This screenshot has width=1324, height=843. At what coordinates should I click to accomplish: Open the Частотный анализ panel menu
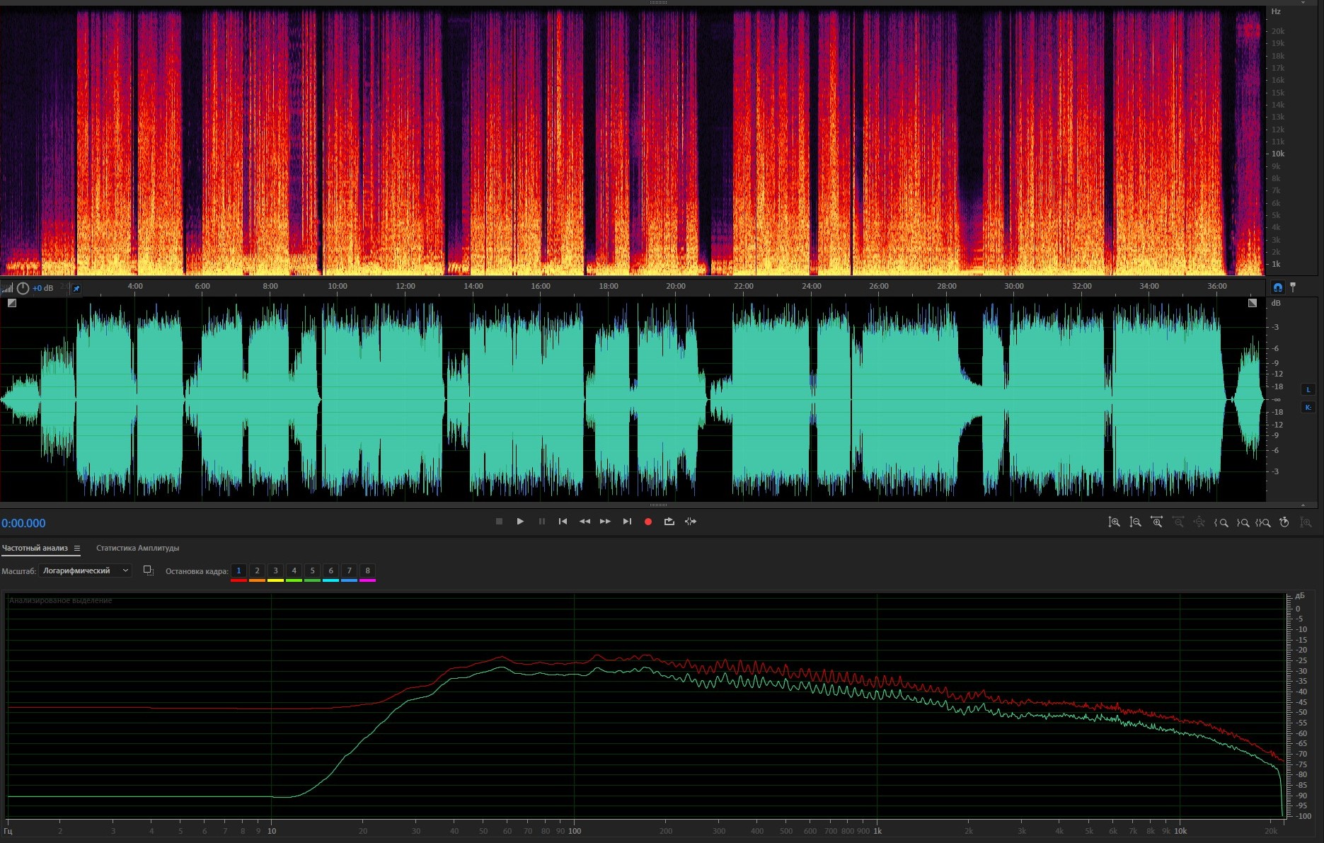[77, 548]
